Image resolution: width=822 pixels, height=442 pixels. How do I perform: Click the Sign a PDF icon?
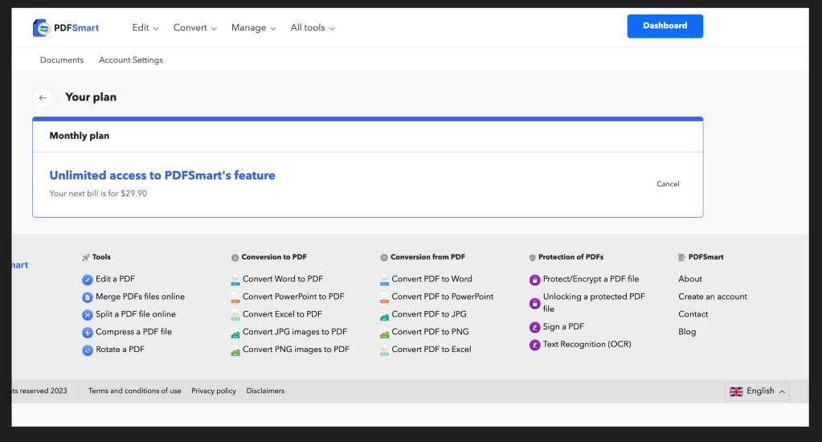(x=534, y=327)
